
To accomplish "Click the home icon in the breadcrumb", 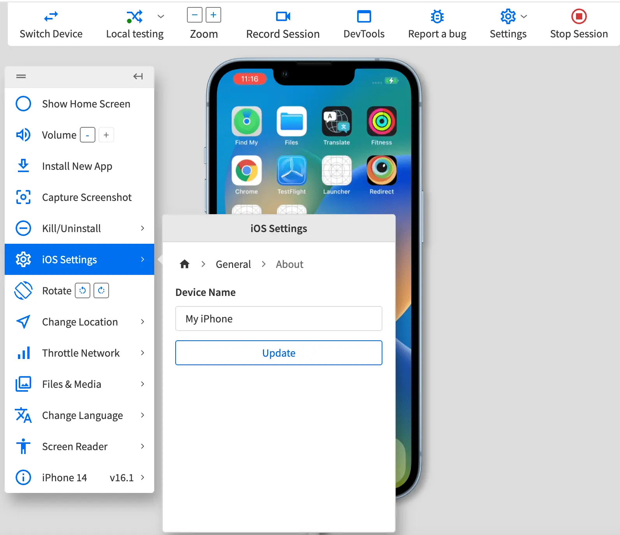I will 185,264.
